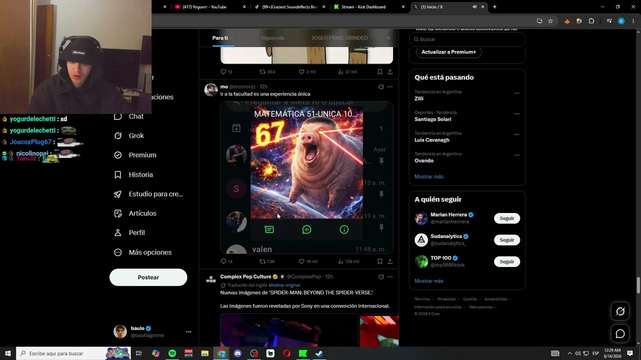Viewport: 641px width, 360px height.
Task: Click Actualizar a Premium+ button
Action: [x=449, y=52]
